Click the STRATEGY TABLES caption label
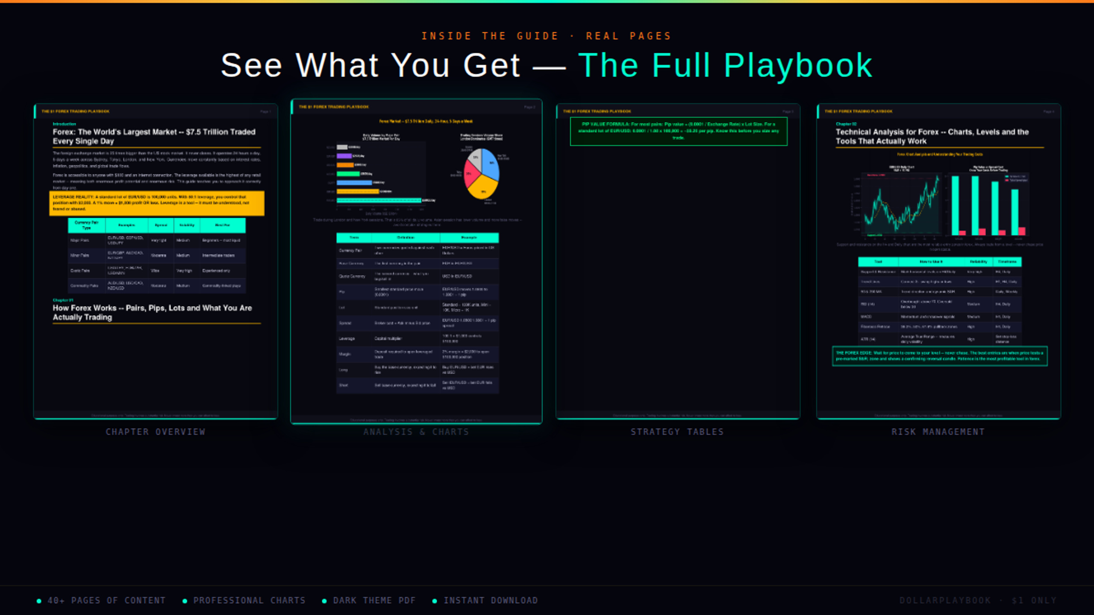Viewport: 1094px width, 615px height. coord(678,432)
